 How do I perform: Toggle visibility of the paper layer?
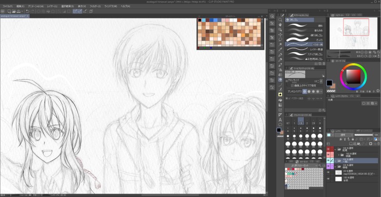tap(328, 179)
